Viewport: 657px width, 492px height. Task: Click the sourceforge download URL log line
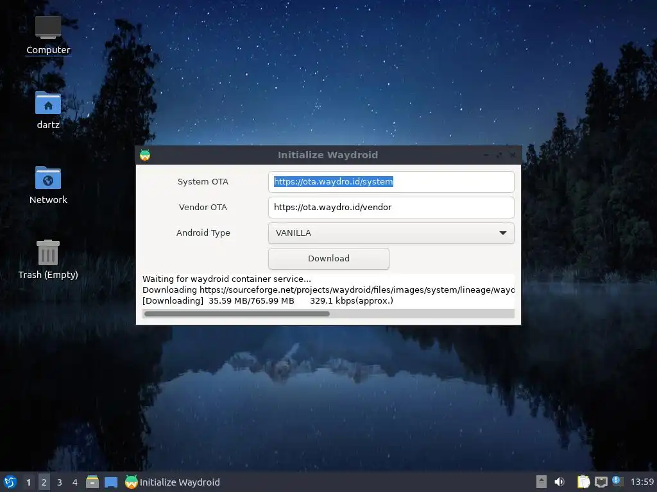[328, 290]
